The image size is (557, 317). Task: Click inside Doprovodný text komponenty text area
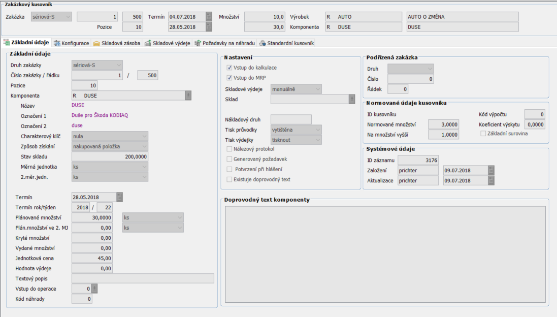coord(385,254)
